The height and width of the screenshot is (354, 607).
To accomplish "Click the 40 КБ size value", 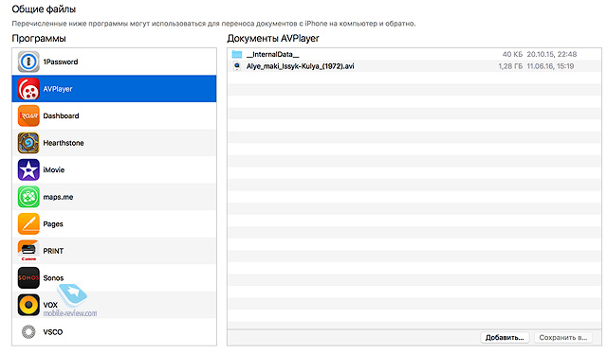I will click(x=512, y=55).
